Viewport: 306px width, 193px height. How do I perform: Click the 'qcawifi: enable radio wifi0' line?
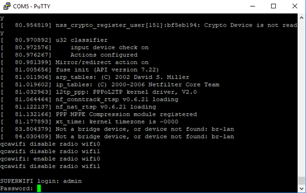[x=50, y=159]
